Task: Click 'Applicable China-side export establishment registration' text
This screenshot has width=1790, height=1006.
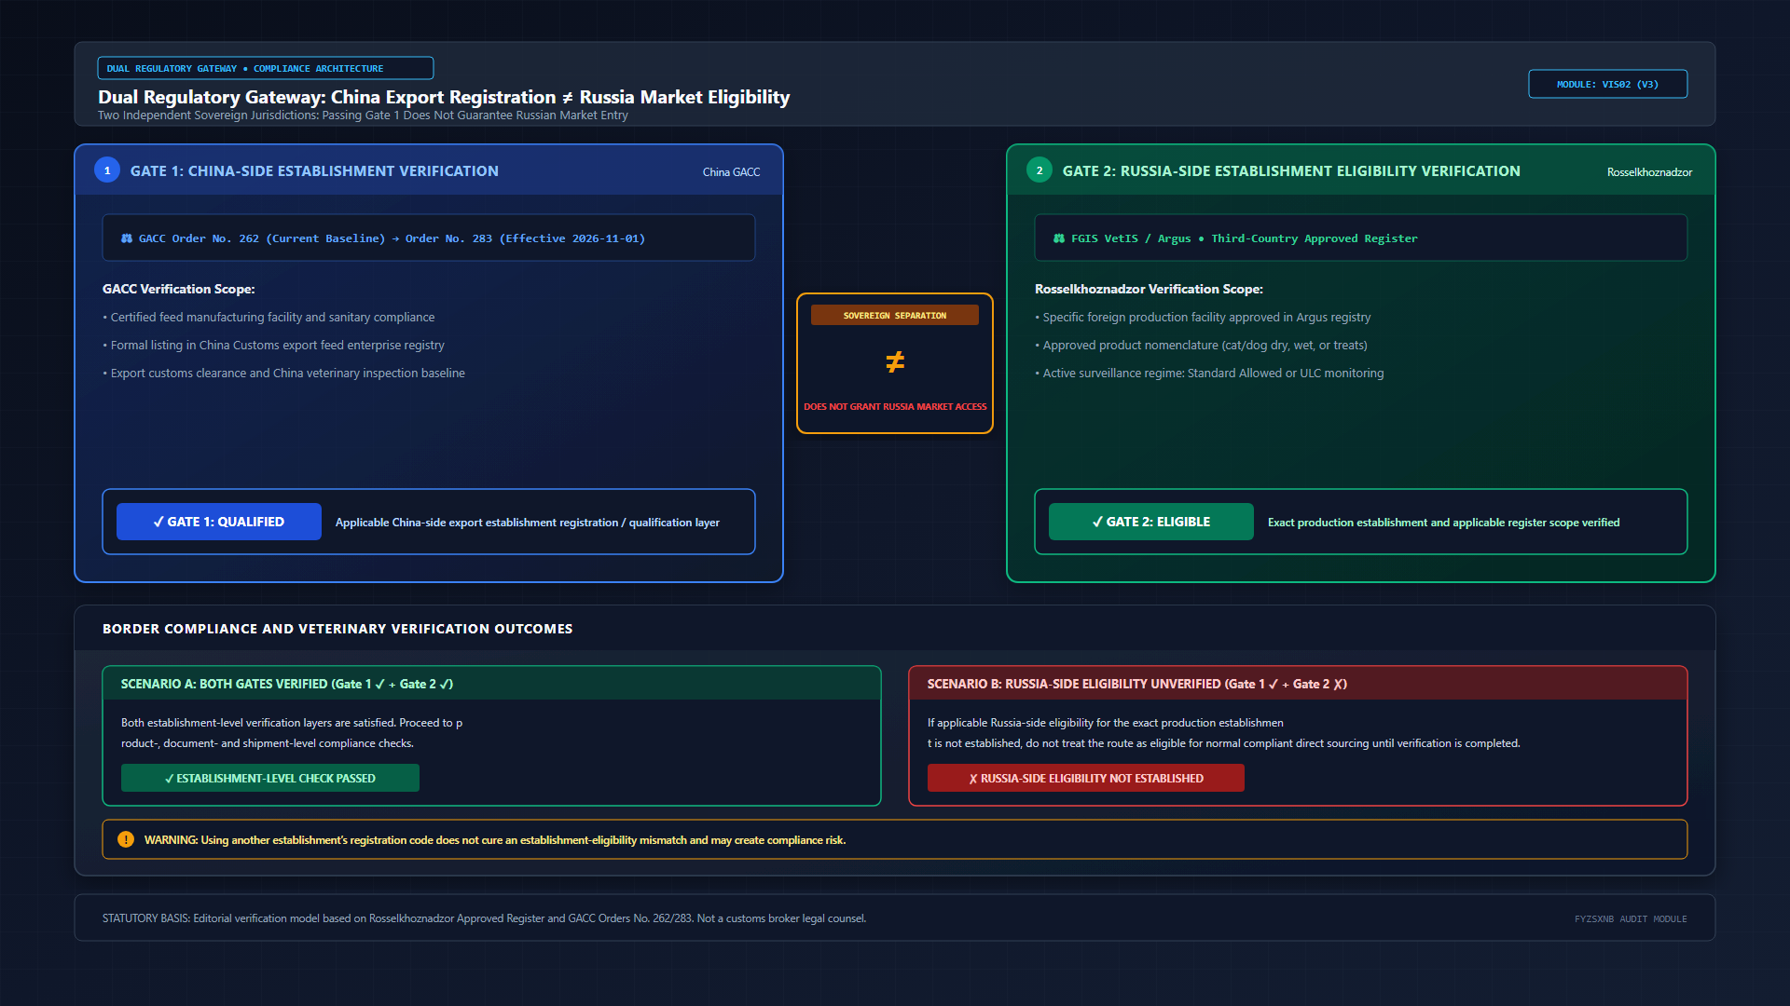Action: (x=528, y=523)
